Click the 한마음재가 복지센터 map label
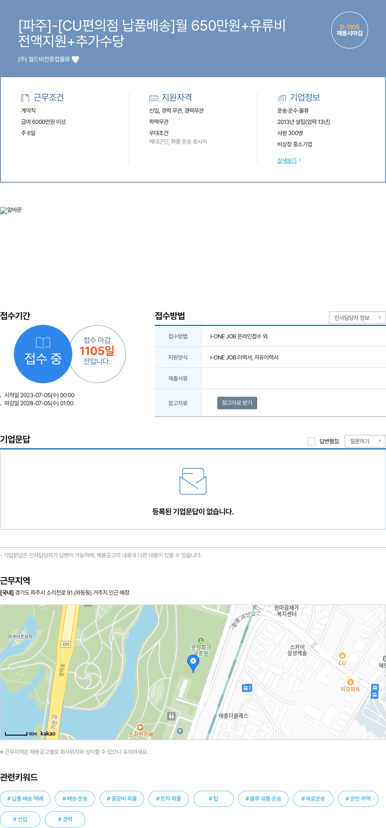Image resolution: width=386 pixels, height=828 pixels. 286,611
